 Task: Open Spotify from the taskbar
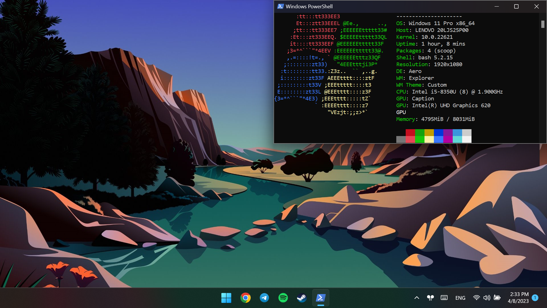(283, 298)
